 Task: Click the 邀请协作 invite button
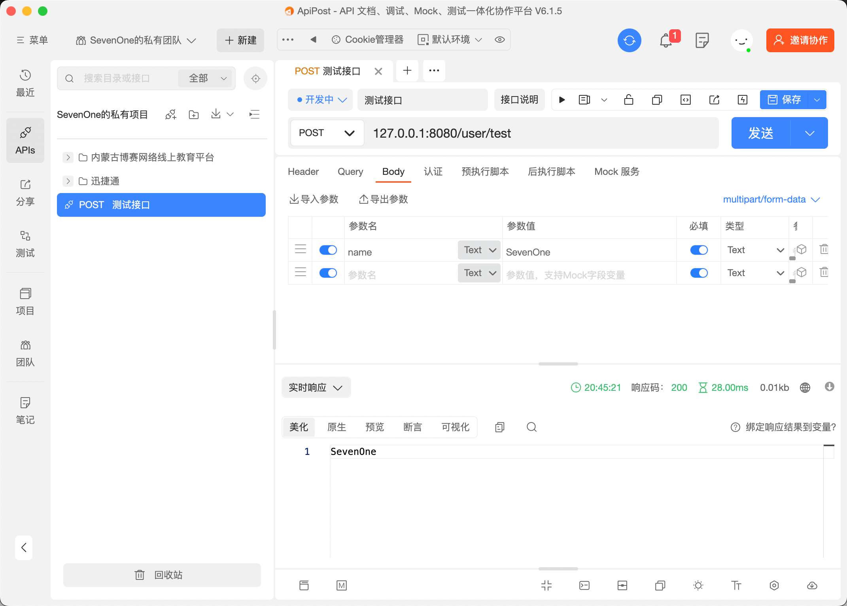(x=800, y=40)
